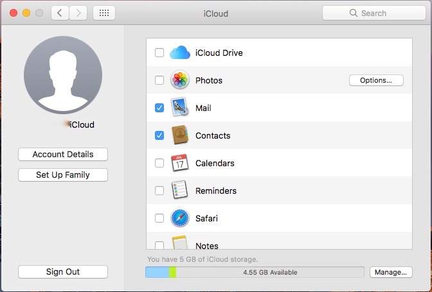The image size is (432, 292).
Task: Click the 4.55 GB Available storage bar
Action: [x=255, y=272]
